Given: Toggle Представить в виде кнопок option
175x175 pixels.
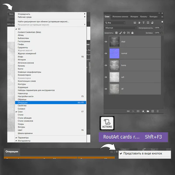Looking at the screenshot, I should [144, 154].
